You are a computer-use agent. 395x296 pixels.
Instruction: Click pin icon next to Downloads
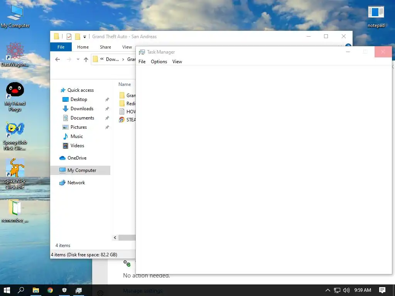107,109
